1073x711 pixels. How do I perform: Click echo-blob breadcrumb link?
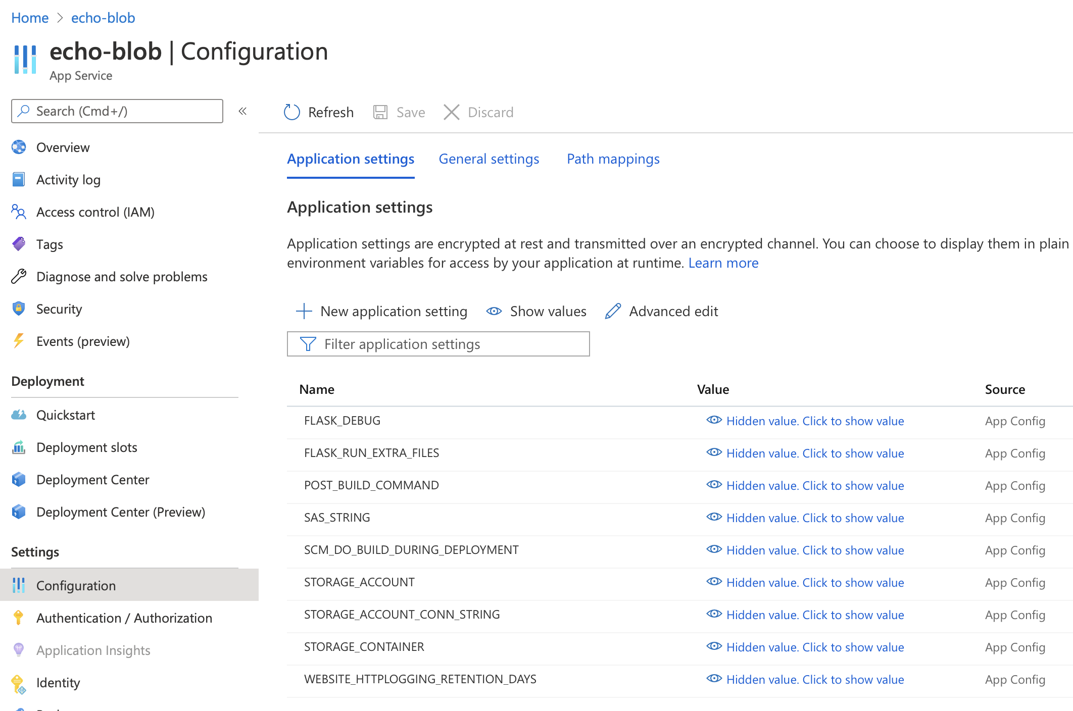pyautogui.click(x=103, y=18)
